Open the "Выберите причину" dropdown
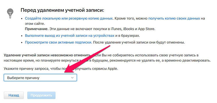Screen dimensions: 217x103 pyautogui.click(x=40, y=78)
